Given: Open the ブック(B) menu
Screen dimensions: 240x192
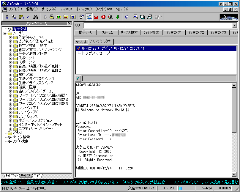Looking at the screenshot, I should (66, 9).
